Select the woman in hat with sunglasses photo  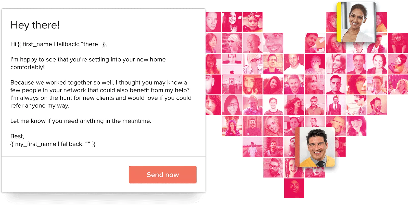356,105
